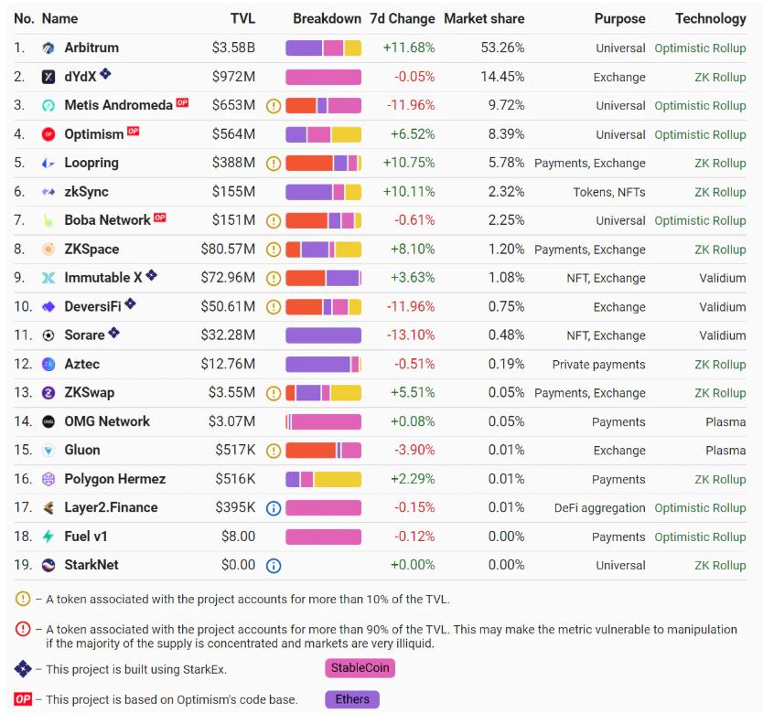Image resolution: width=763 pixels, height=723 pixels.
Task: Click the Optimism red logo icon
Action: click(x=48, y=134)
